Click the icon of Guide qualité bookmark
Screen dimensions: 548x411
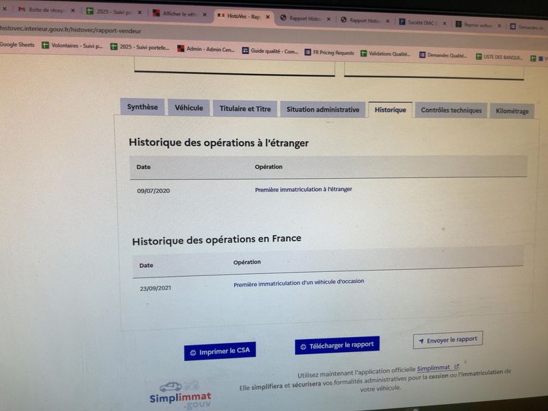click(245, 51)
